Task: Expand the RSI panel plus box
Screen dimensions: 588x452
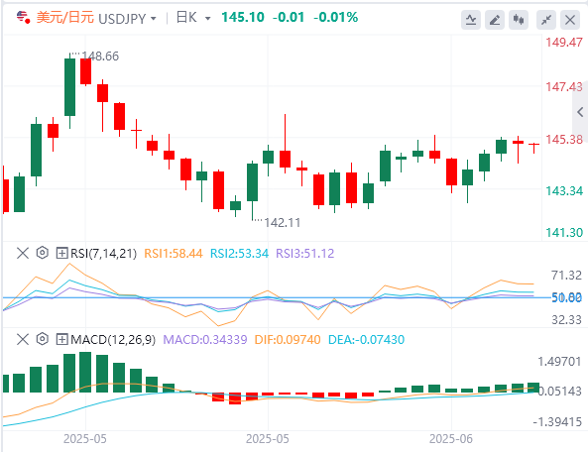Action: pos(61,253)
